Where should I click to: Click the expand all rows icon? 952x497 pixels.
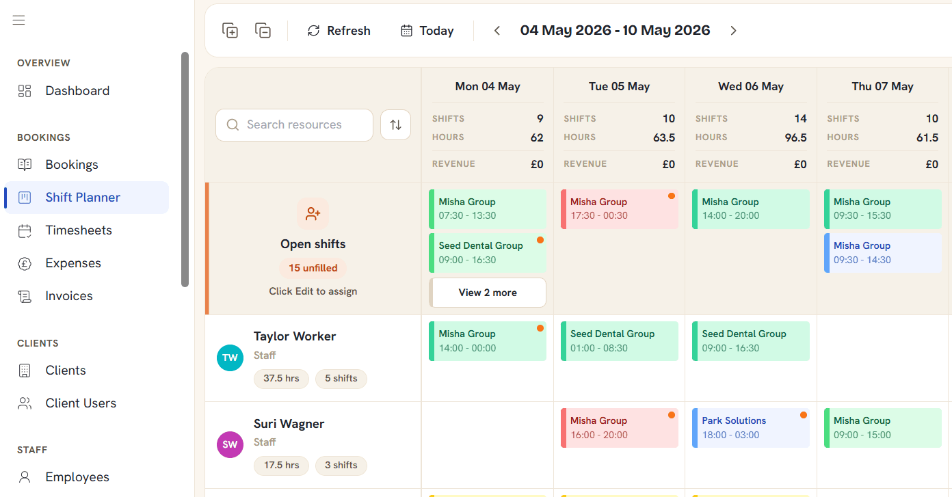230,31
